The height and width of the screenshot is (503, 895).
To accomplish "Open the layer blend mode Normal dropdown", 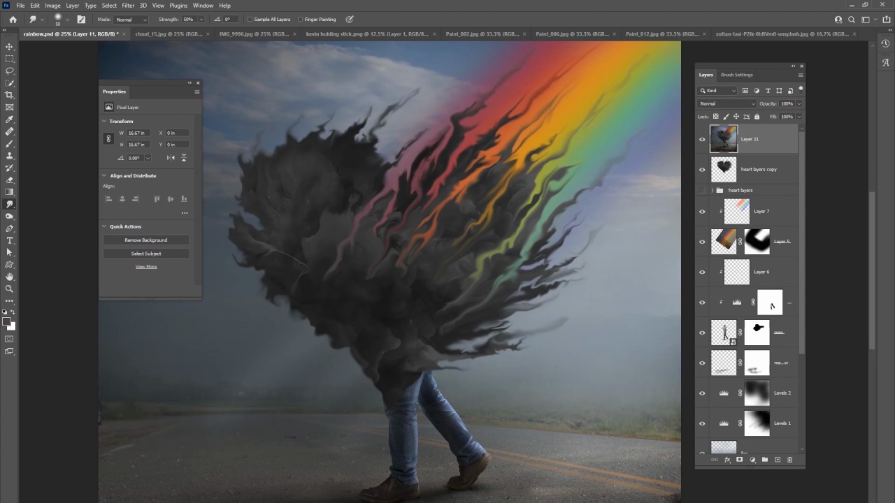I will tap(727, 103).
